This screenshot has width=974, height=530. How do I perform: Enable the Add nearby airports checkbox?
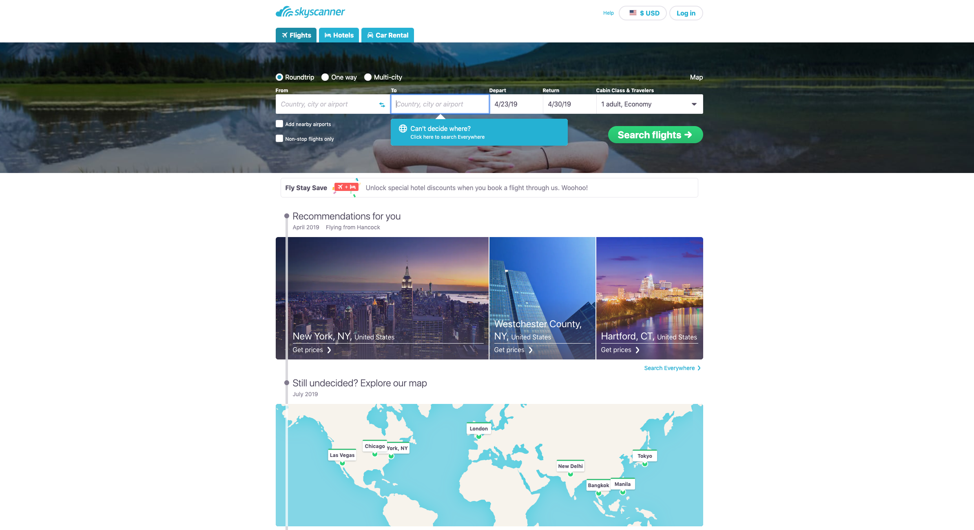click(x=280, y=124)
